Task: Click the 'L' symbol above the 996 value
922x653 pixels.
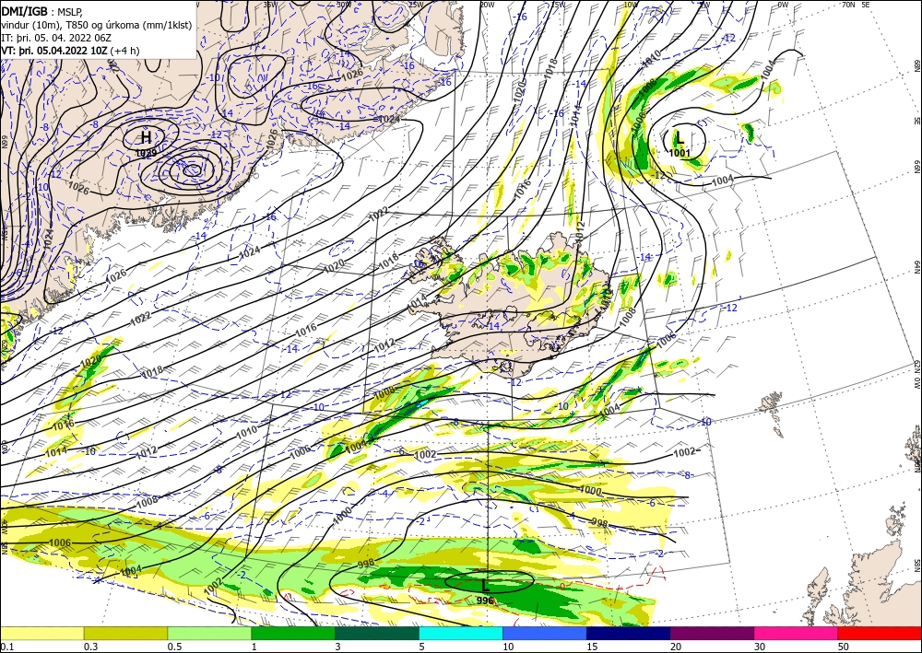Action: [x=485, y=586]
